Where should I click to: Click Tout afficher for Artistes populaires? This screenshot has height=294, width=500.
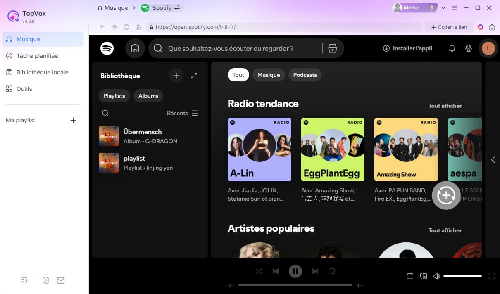[x=445, y=230]
